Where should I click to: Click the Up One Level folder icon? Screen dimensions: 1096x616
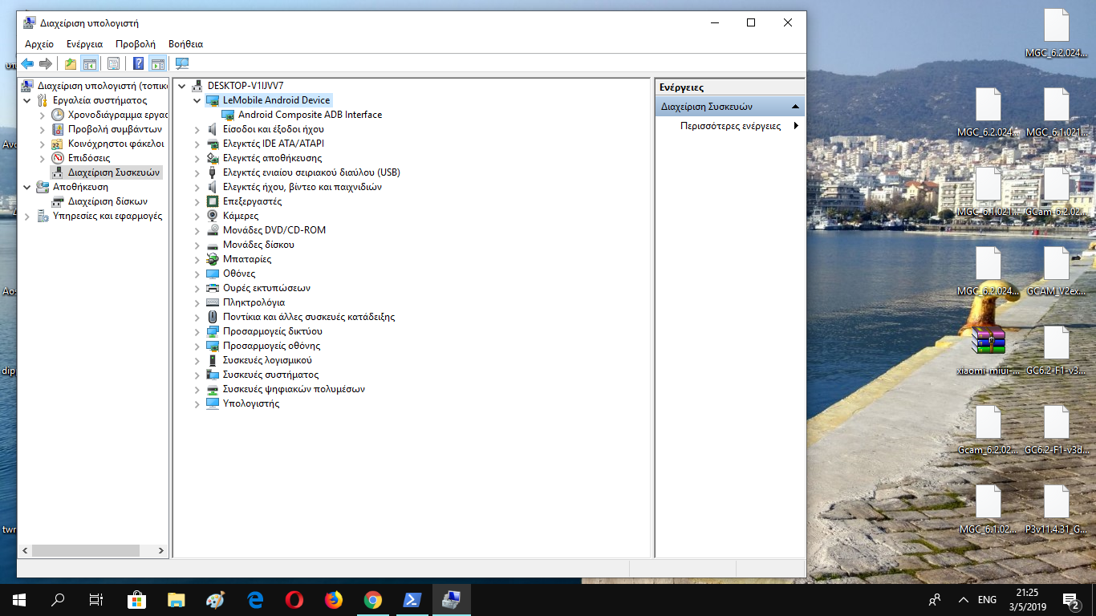[x=71, y=64]
